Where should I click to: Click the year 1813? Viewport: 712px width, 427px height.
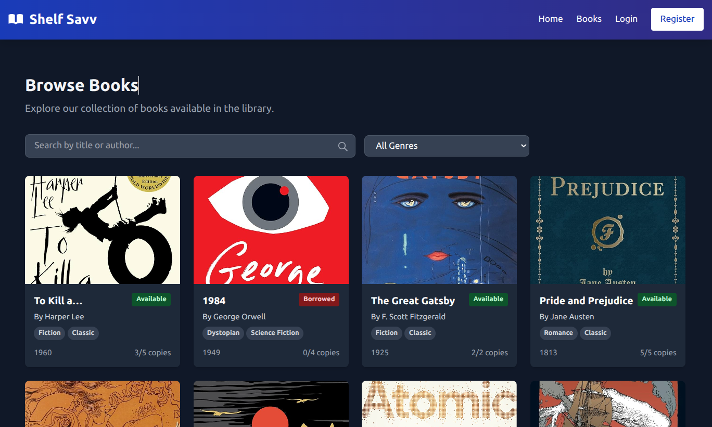[549, 353]
